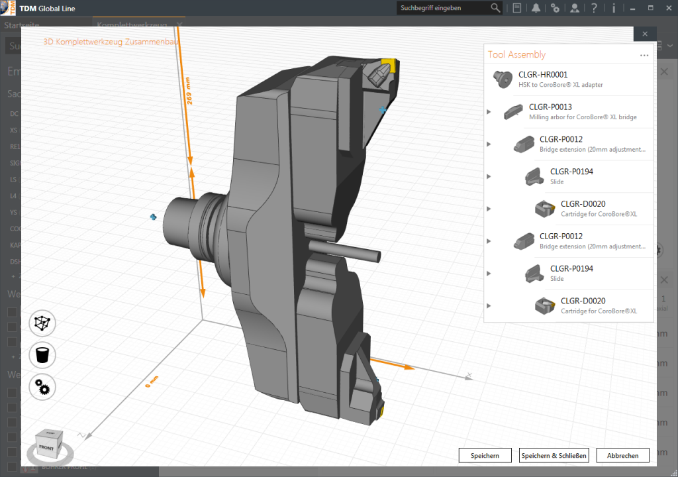This screenshot has height=477, width=678.
Task: Switch to Startseite tab in background window
Action: tap(22, 25)
